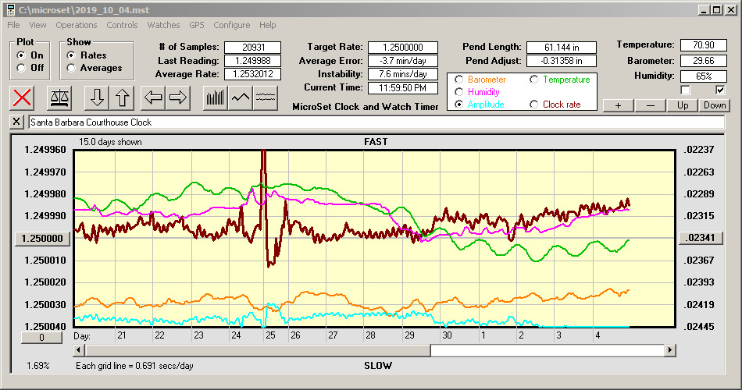Select the zigzag line graph view icon

241,97
